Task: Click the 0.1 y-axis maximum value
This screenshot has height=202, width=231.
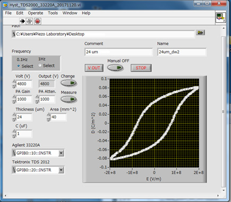Action: (104, 79)
